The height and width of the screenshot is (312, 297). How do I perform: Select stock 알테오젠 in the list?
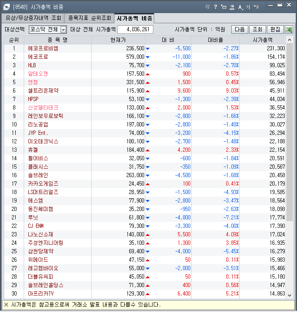(38, 74)
